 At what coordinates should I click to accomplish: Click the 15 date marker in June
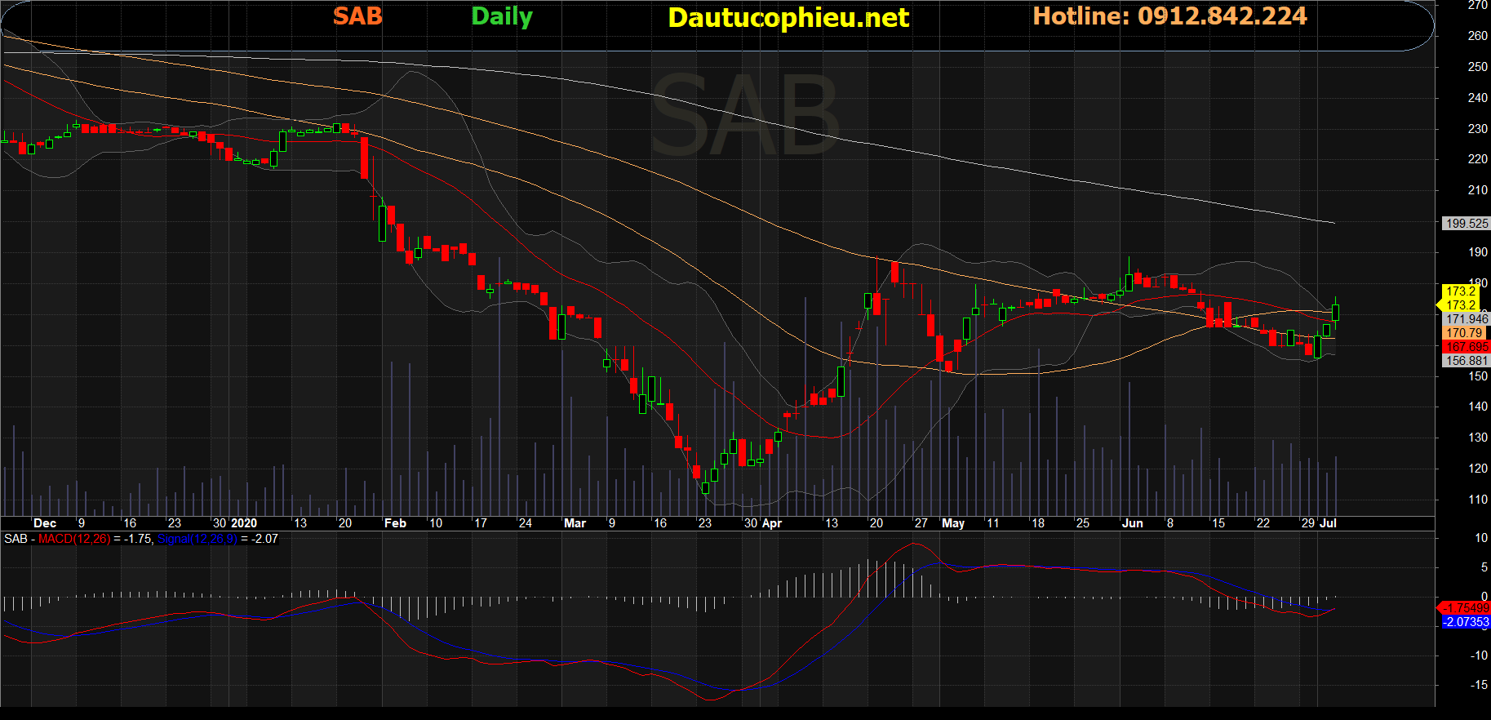coord(1218,523)
